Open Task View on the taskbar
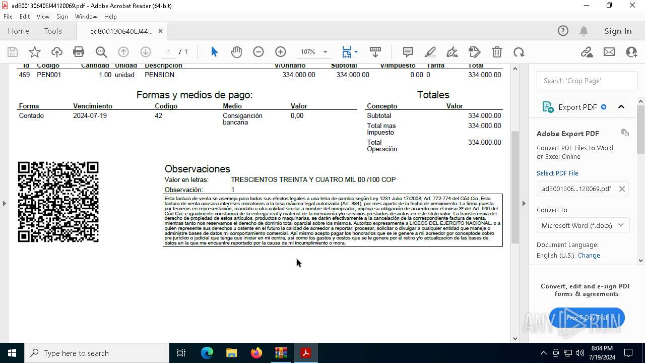The width and height of the screenshot is (645, 363). point(182,353)
